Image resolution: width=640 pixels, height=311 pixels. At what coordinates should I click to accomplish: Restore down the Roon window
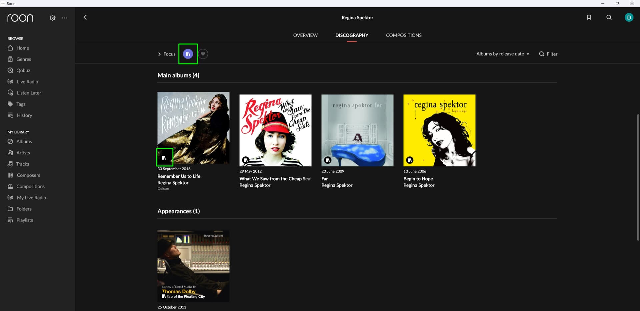click(x=617, y=3)
